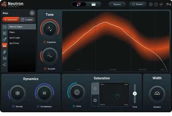This screenshot has height=116, width=172.
Task: Select the keys piano category icon
Action: pyautogui.click(x=5, y=46)
